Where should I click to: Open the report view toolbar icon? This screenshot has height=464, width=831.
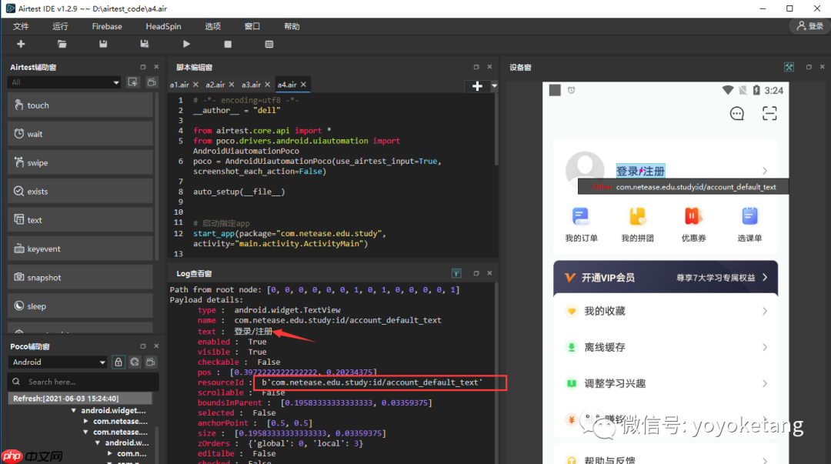269,45
